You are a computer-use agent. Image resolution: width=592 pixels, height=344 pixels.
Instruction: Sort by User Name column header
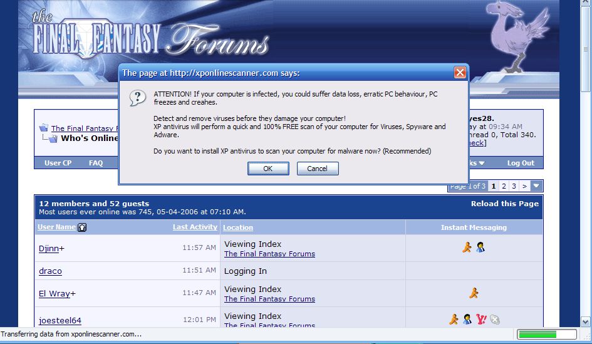point(56,227)
